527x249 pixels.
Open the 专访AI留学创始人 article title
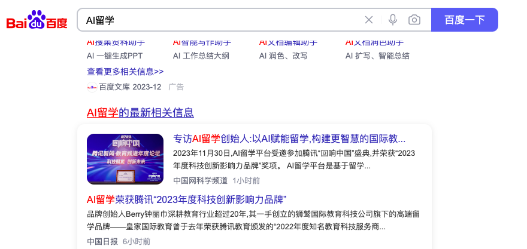[289, 139]
